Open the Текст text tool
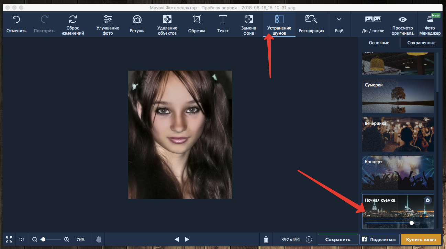The width and height of the screenshot is (446, 249). pyautogui.click(x=223, y=20)
